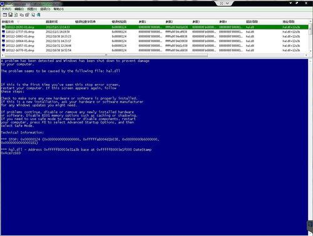Viewport: 313px width, 236px height.
Task: Open the title bar dropdown arrow menu
Action: (290, 3)
